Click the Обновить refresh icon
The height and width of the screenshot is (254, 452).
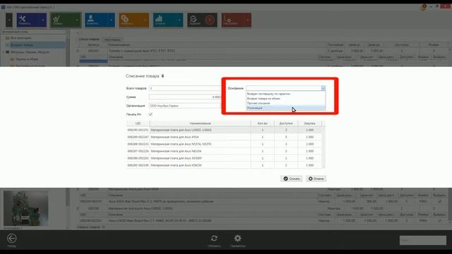(x=214, y=238)
